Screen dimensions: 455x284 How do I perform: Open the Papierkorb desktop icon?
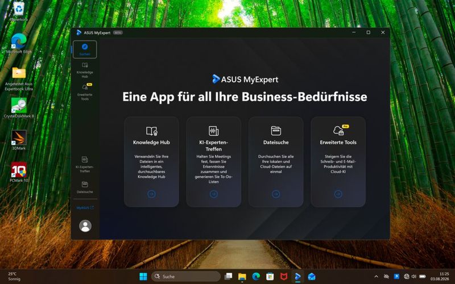pos(19,11)
